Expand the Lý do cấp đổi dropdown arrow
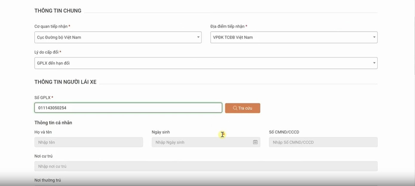The width and height of the screenshot is (415, 186). point(374,63)
